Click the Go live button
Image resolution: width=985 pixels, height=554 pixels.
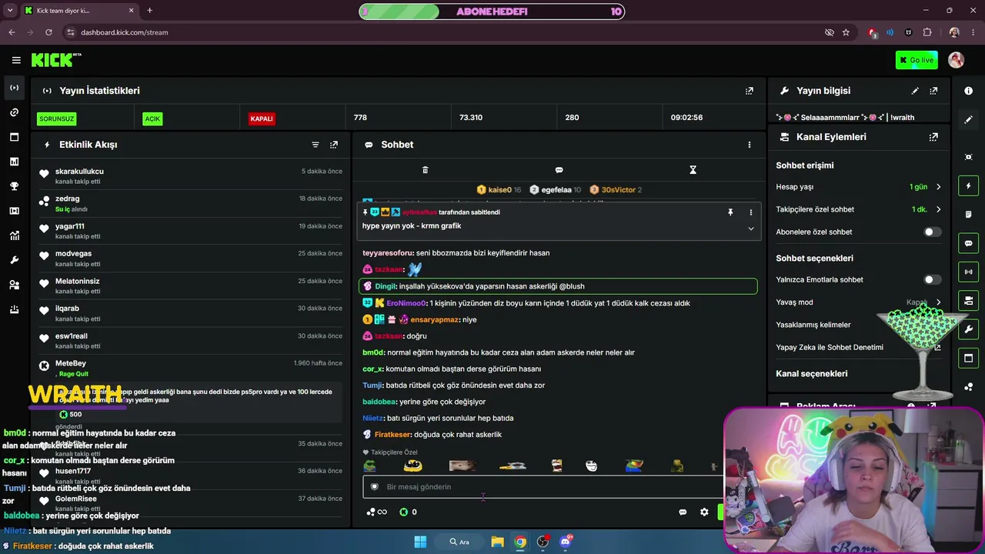917,60
